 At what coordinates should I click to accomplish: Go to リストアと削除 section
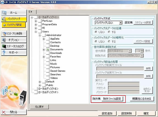14,34
